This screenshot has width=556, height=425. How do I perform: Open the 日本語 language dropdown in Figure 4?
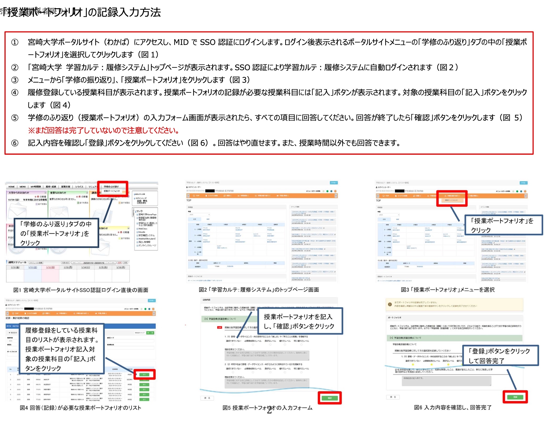[152, 301]
